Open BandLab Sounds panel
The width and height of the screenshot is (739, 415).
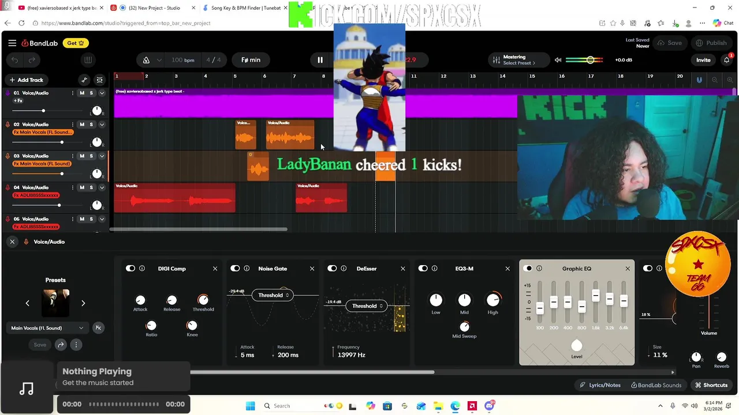point(656,385)
